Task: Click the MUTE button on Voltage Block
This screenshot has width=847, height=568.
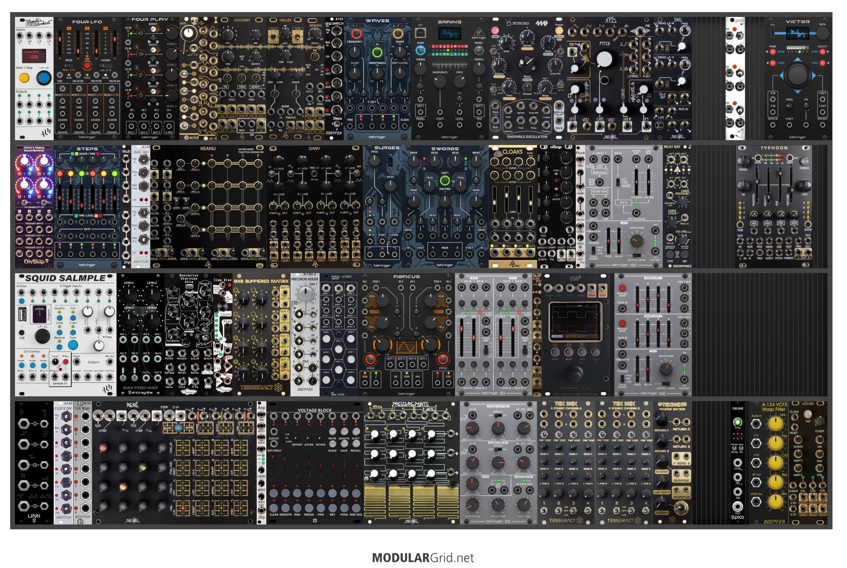Action: (333, 430)
